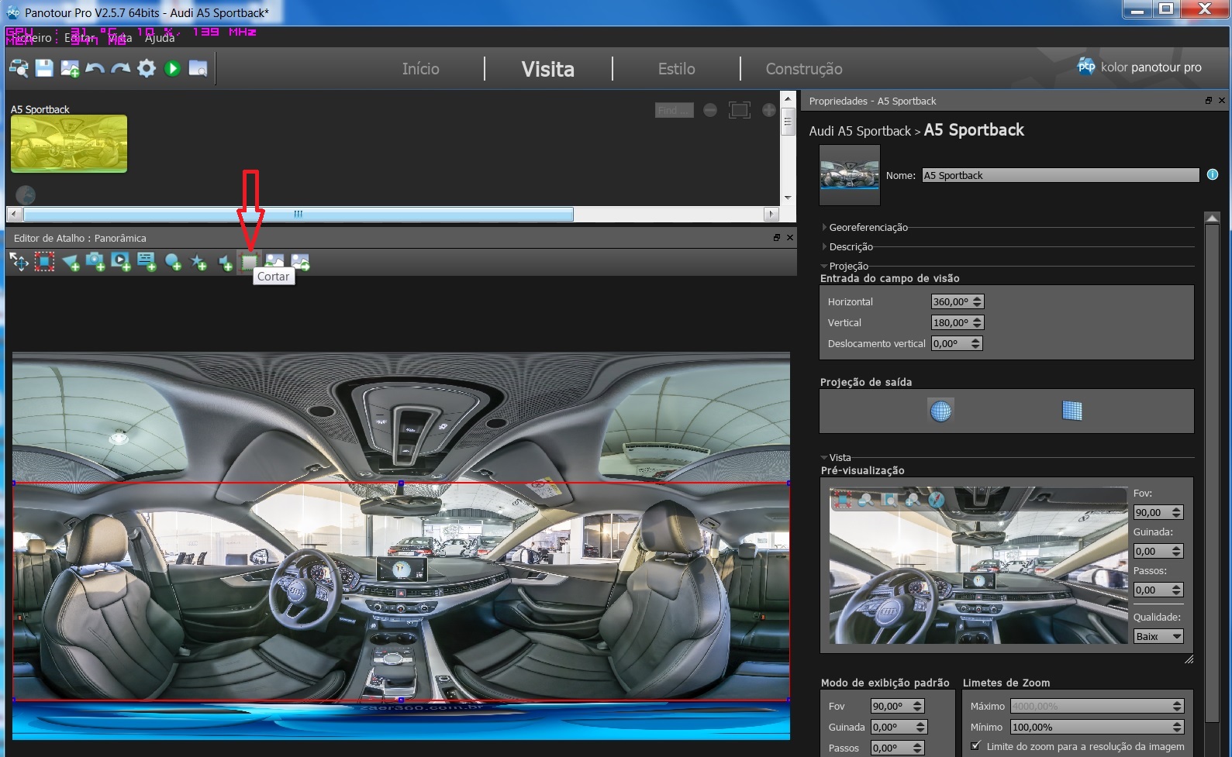Viewport: 1232px width, 757px height.
Task: Open the project overview search icon
Action: coord(19,68)
